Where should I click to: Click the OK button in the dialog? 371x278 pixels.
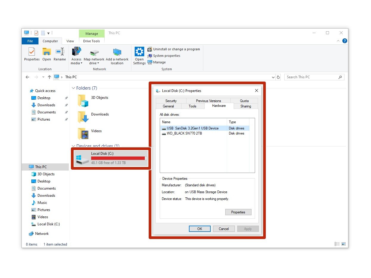(x=200, y=229)
